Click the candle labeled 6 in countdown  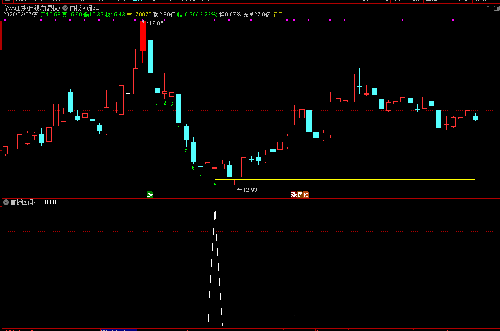193,152
